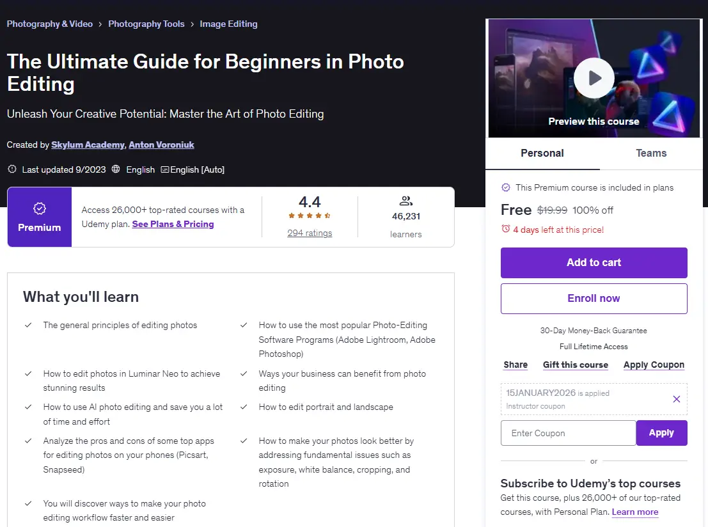Screen dimensions: 708x527
Task: Click the last updated alert icon
Action: 12,169
